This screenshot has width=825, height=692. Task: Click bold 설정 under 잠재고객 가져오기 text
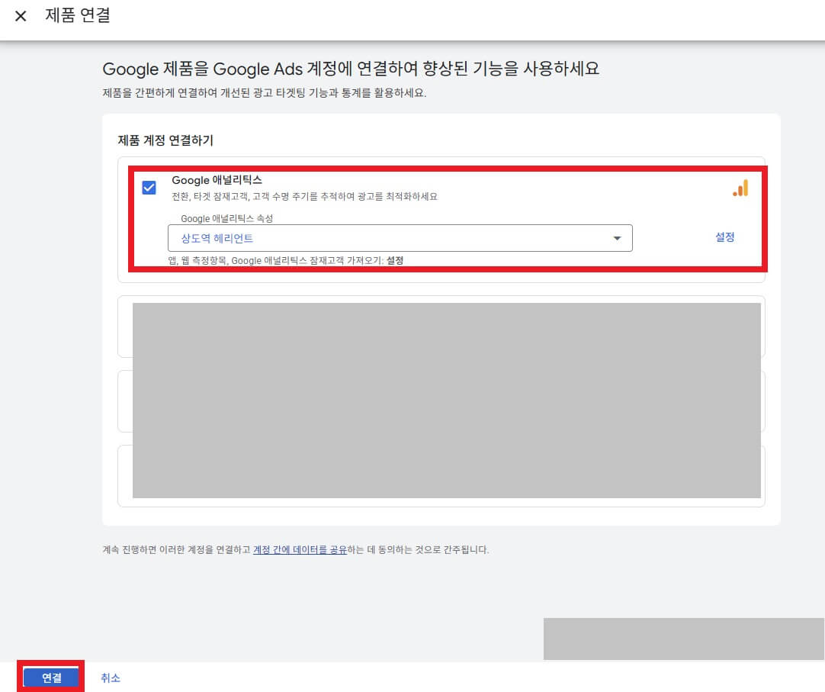[396, 260]
